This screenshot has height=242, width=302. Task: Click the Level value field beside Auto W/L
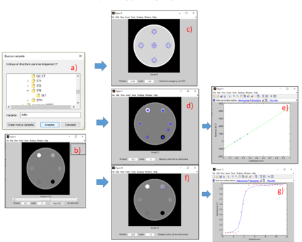[x=41, y=203]
